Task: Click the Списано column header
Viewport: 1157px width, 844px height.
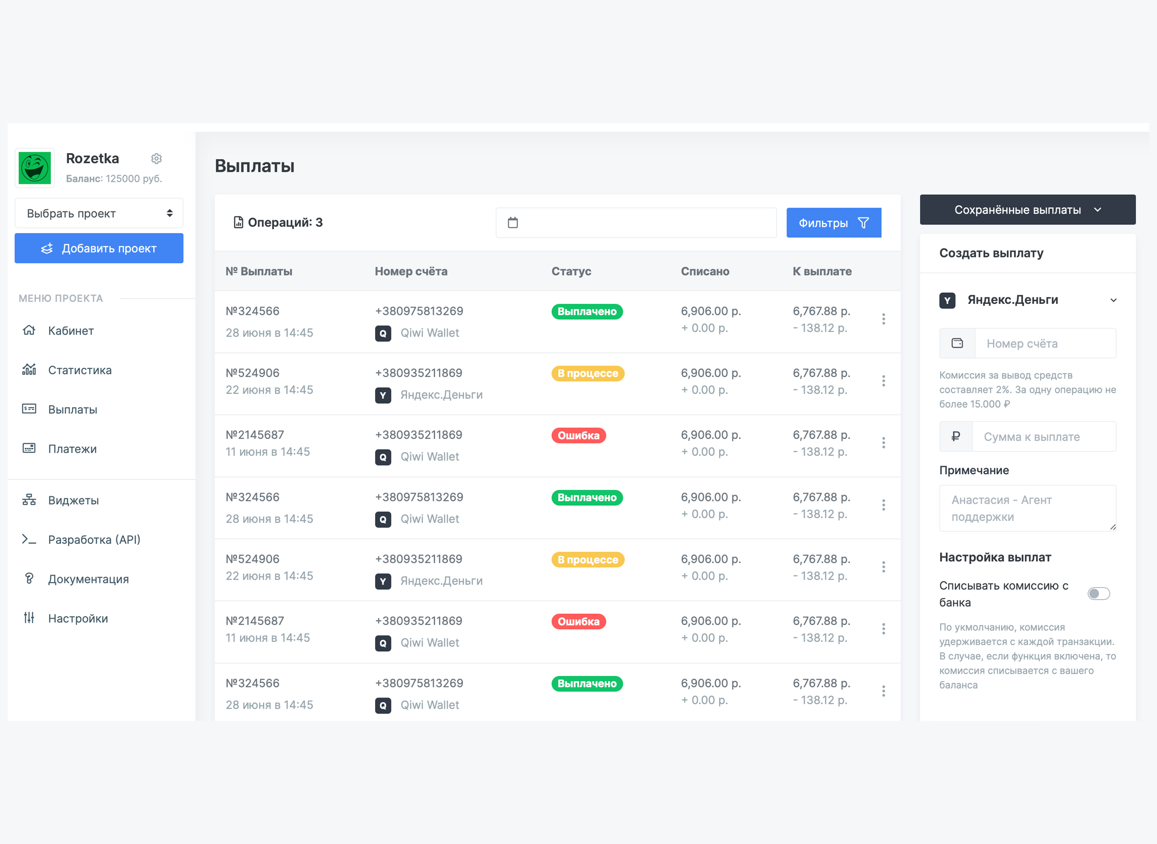Action: pyautogui.click(x=705, y=271)
